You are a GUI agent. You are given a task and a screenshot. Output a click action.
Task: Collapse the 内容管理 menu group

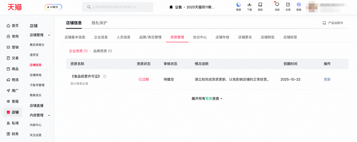(x=49, y=115)
